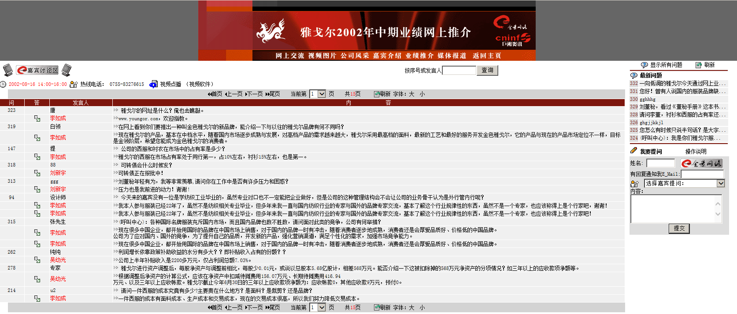Open current page dropdown in top pagination bar
This screenshot has width=737, height=314.
318,94
